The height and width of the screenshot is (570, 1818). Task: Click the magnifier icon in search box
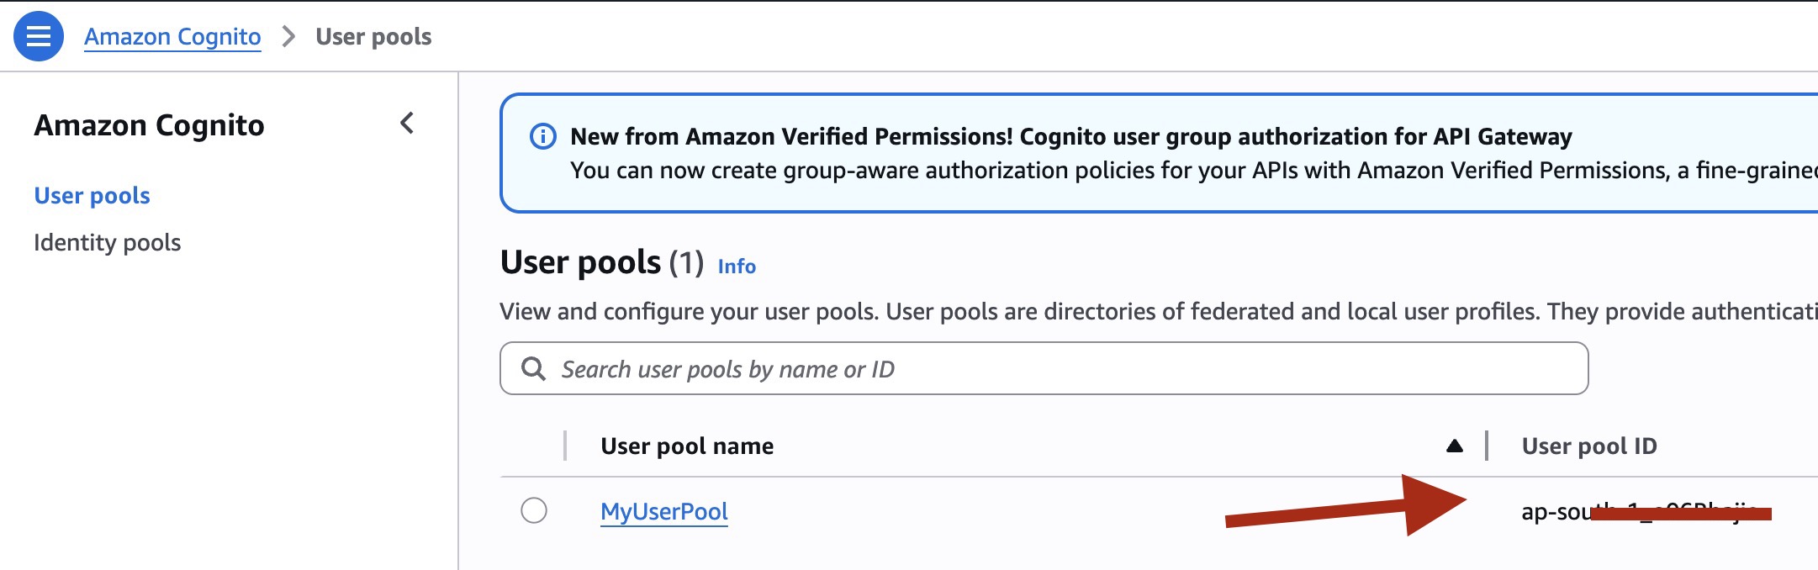pos(533,368)
